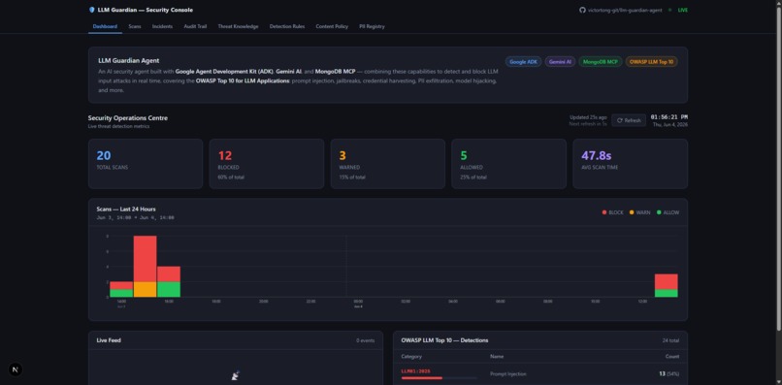Click the '0 events' label
This screenshot has width=782, height=385.
pos(366,340)
